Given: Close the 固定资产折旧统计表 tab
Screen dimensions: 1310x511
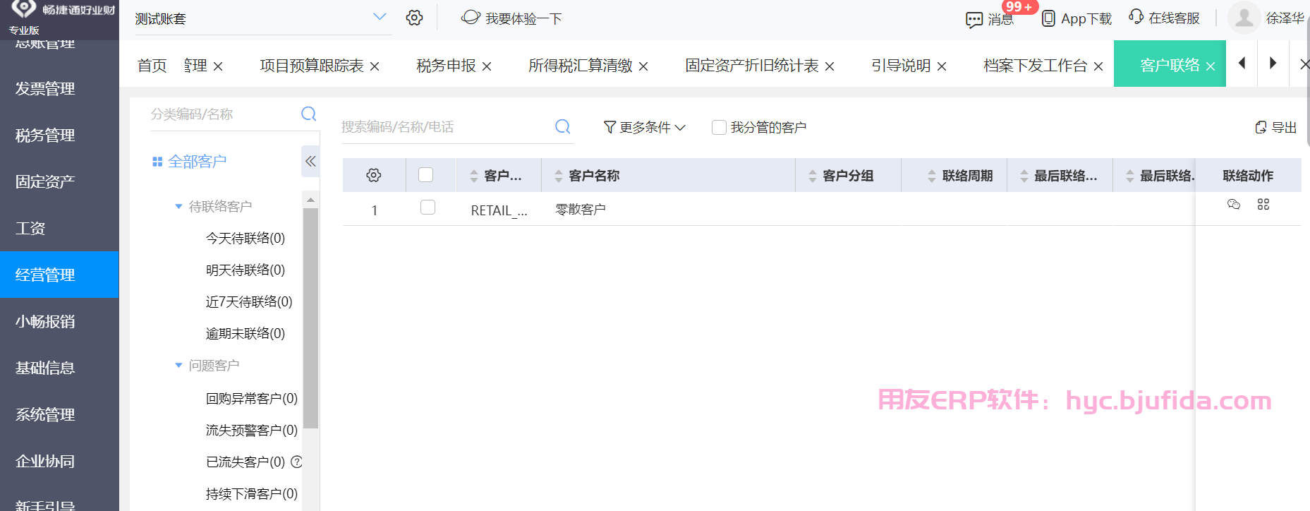Looking at the screenshot, I should click(830, 66).
